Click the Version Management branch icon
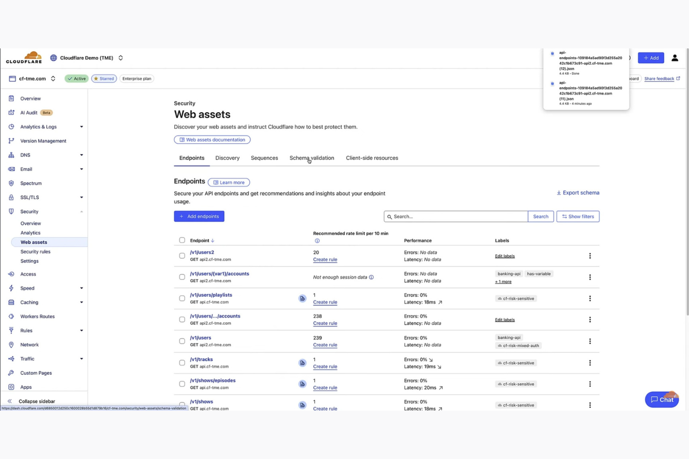Viewport: 689px width, 459px height. pyautogui.click(x=11, y=141)
